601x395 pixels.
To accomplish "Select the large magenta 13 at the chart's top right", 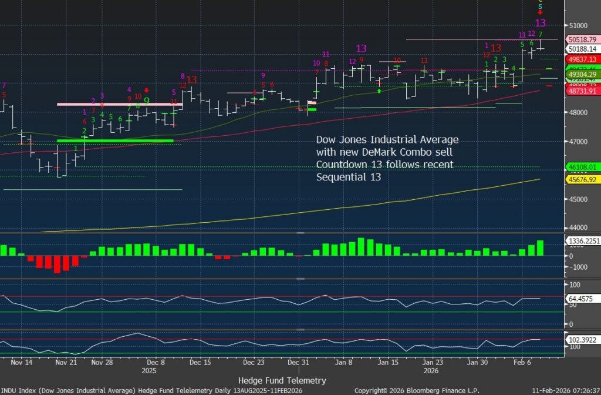I will click(541, 24).
